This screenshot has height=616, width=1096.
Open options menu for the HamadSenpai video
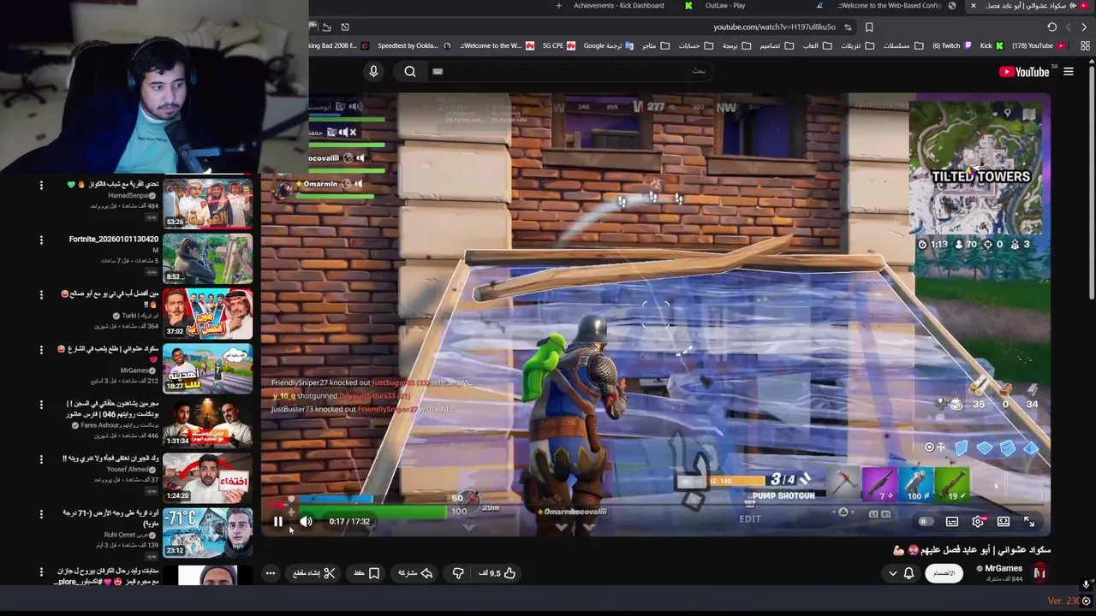pyautogui.click(x=41, y=186)
